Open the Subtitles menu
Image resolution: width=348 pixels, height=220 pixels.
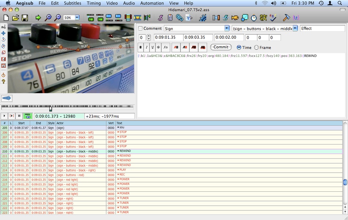(72, 3)
